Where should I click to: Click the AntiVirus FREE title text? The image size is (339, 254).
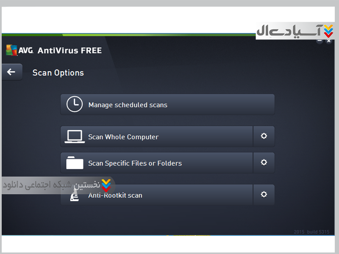(69, 50)
